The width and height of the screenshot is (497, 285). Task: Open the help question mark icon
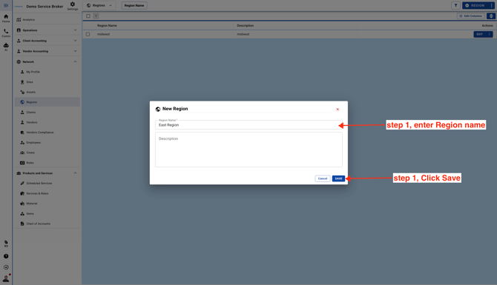(6, 256)
